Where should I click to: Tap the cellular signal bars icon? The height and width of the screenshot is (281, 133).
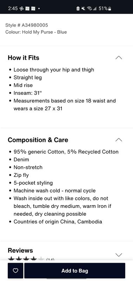(x=94, y=8)
